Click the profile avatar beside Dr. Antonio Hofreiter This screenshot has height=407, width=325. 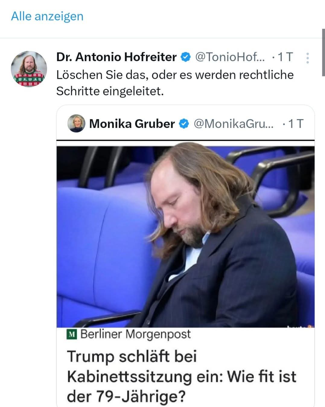tap(29, 69)
